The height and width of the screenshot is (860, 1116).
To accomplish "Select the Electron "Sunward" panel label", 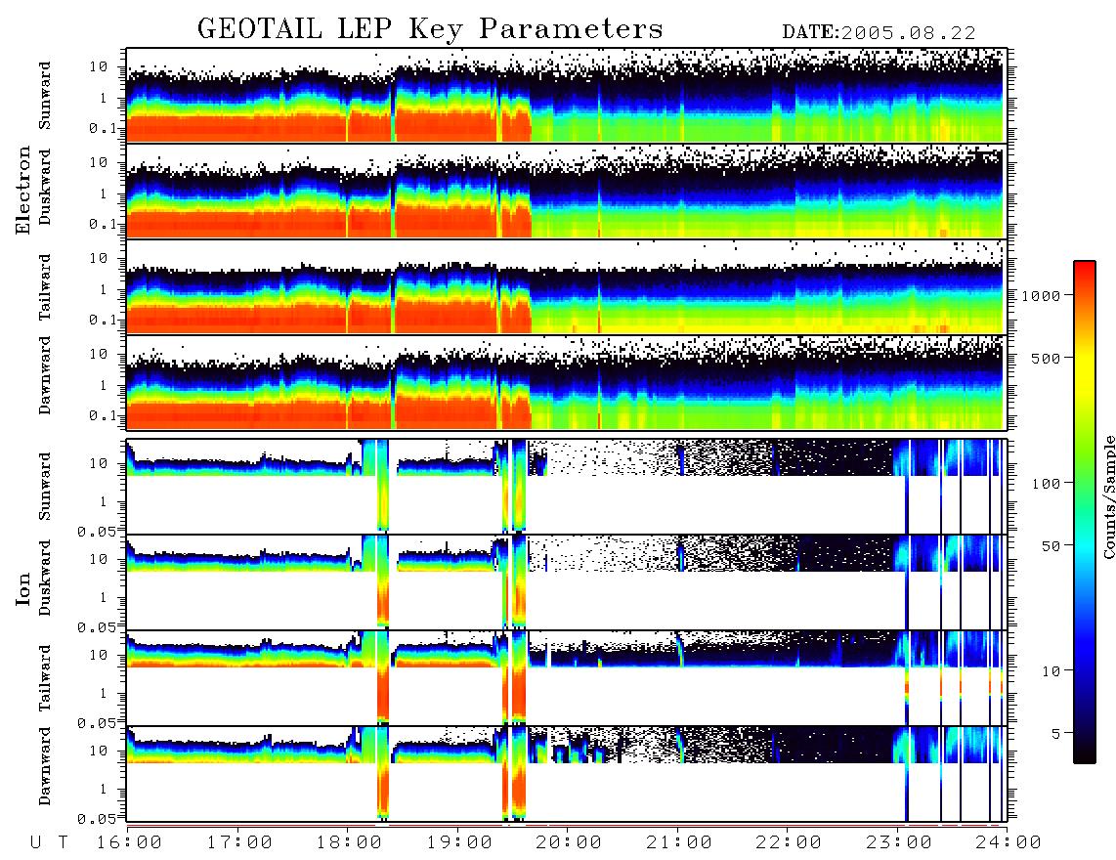I will tap(45, 96).
